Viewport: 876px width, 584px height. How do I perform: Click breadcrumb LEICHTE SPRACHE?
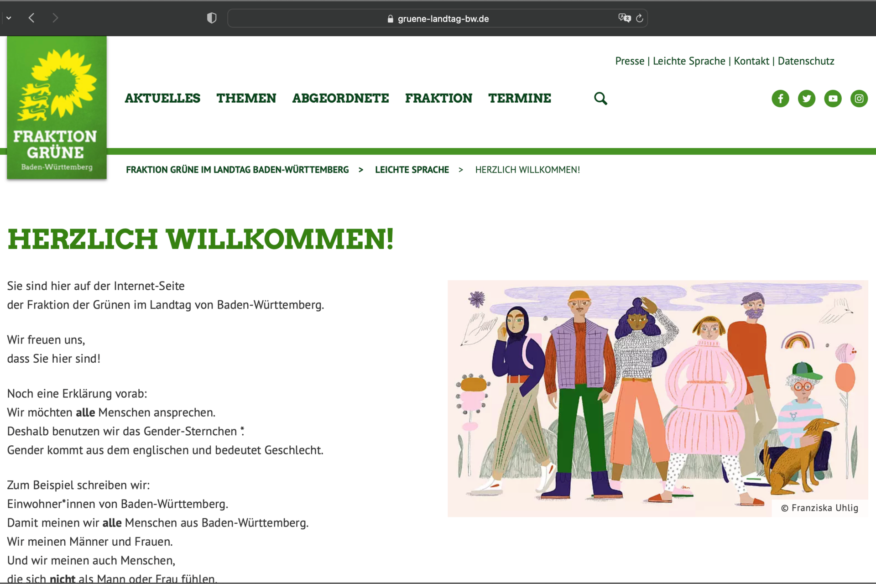pos(412,170)
